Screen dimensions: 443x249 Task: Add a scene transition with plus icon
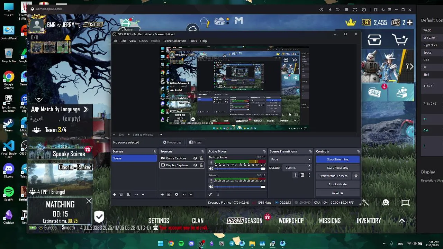tap(295, 175)
